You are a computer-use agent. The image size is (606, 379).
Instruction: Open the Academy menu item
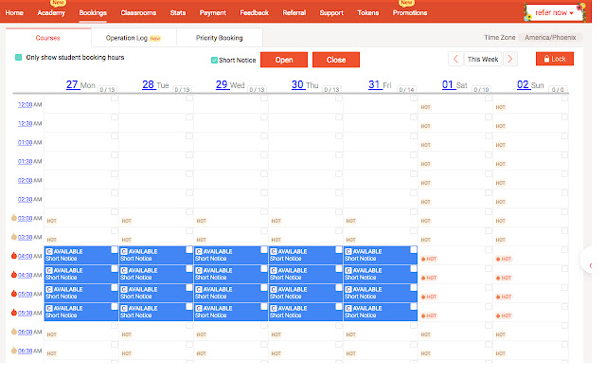tap(51, 12)
